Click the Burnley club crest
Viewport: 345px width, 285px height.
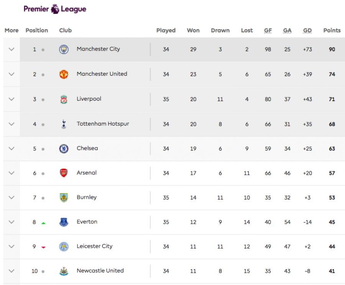coord(64,197)
